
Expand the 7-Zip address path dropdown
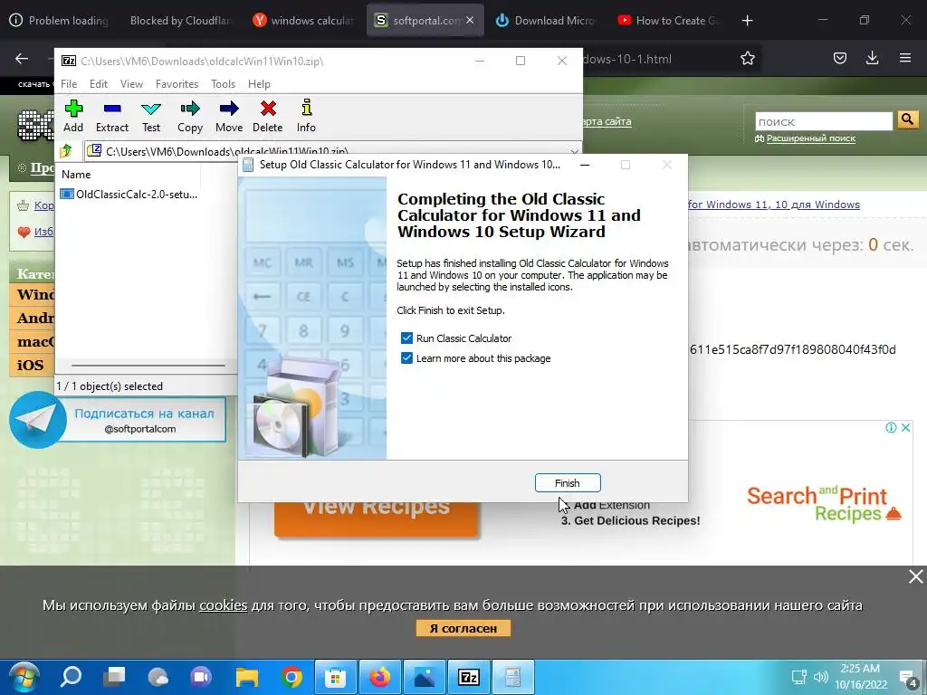click(x=574, y=151)
